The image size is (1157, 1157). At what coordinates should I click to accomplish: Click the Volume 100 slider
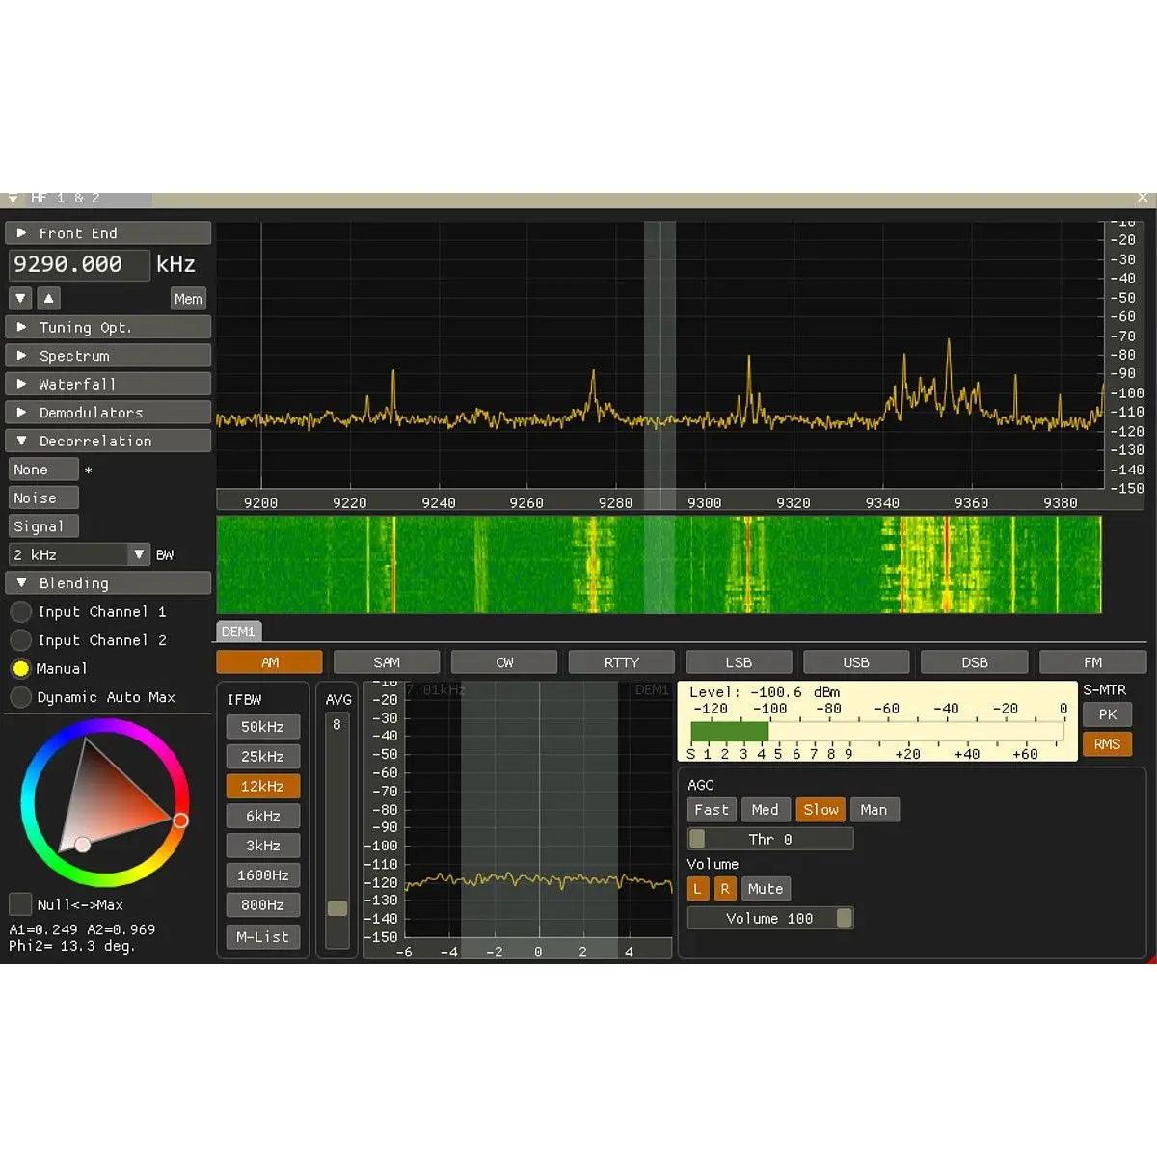point(769,918)
